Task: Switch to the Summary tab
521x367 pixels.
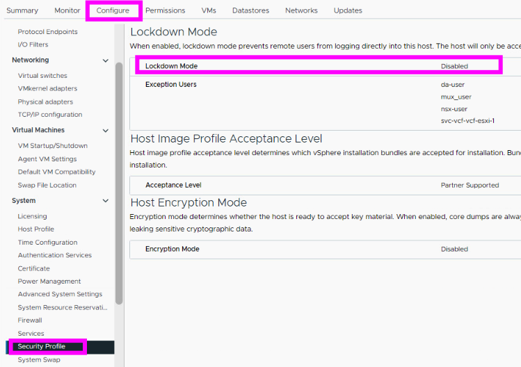Action: 22,10
